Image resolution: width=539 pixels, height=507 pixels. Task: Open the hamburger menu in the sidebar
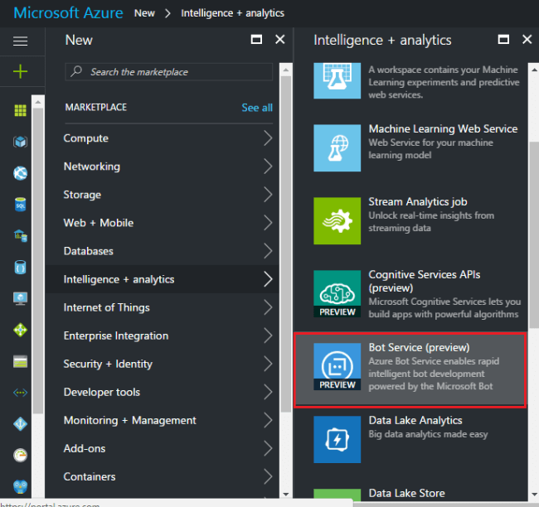20,41
